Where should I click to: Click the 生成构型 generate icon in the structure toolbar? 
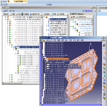[58, 14]
